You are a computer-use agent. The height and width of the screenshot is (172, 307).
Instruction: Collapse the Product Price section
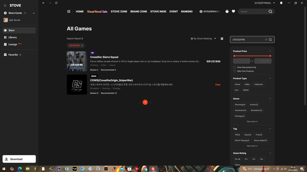click(x=270, y=51)
